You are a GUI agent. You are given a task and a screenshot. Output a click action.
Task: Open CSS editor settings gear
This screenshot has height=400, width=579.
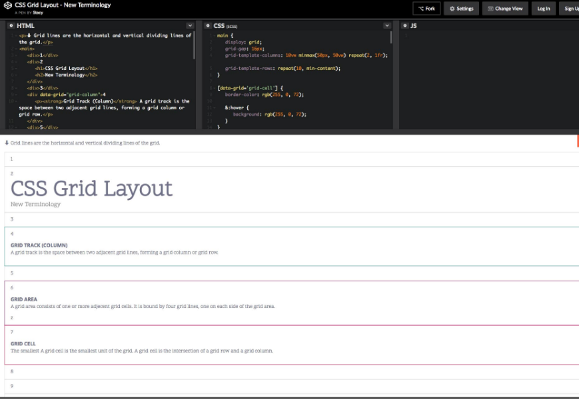pos(208,25)
